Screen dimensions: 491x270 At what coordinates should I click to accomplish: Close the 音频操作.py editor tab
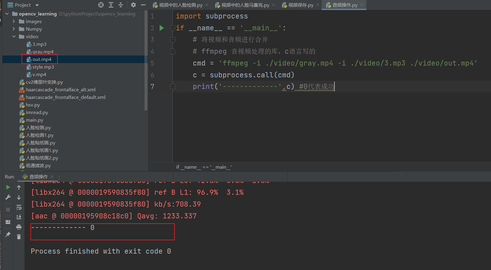coord(362,5)
